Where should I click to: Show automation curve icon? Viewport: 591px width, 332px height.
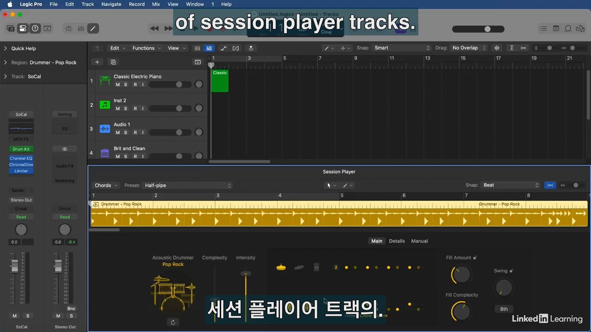click(223, 48)
